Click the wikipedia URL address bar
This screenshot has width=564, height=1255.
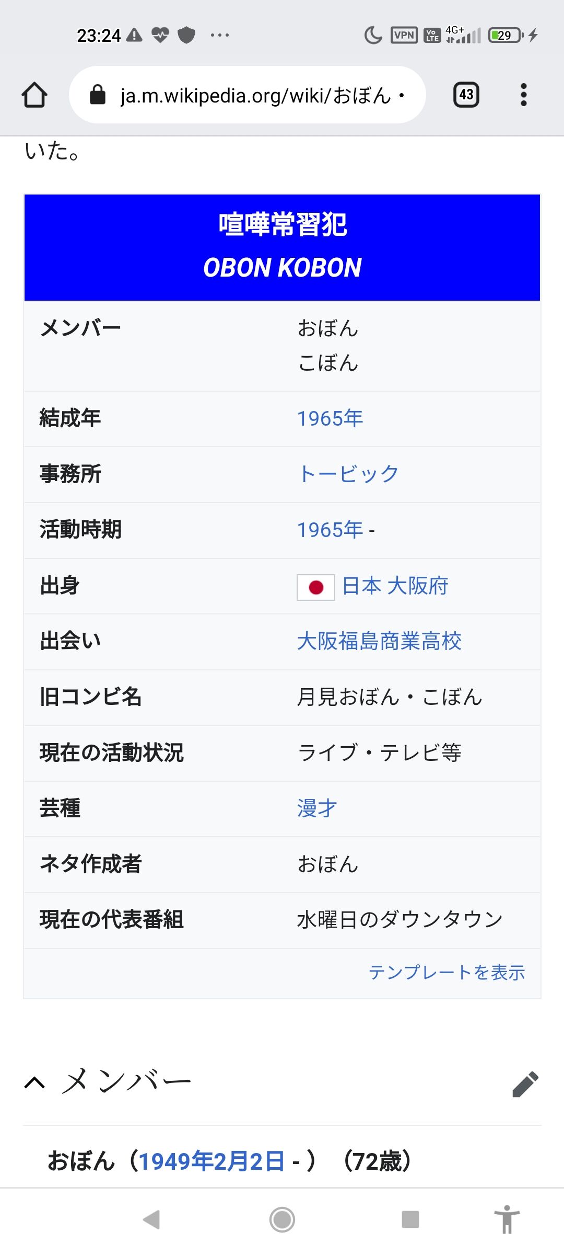pyautogui.click(x=256, y=95)
